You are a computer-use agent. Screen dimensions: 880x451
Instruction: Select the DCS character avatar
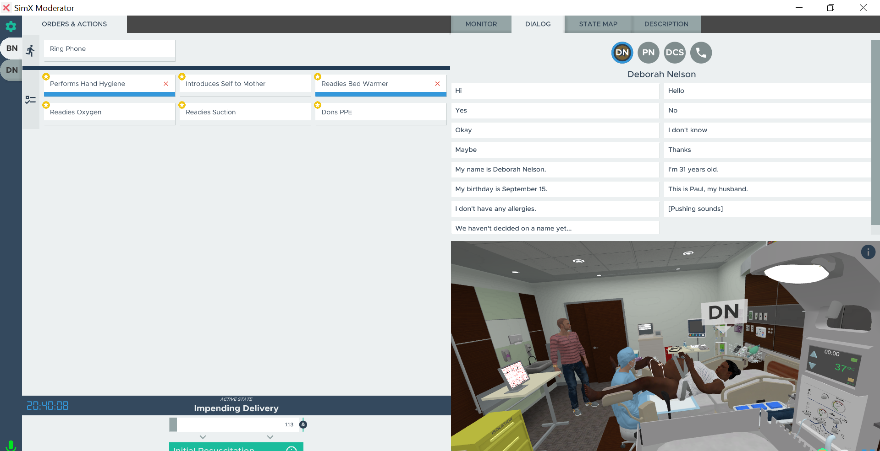point(675,53)
